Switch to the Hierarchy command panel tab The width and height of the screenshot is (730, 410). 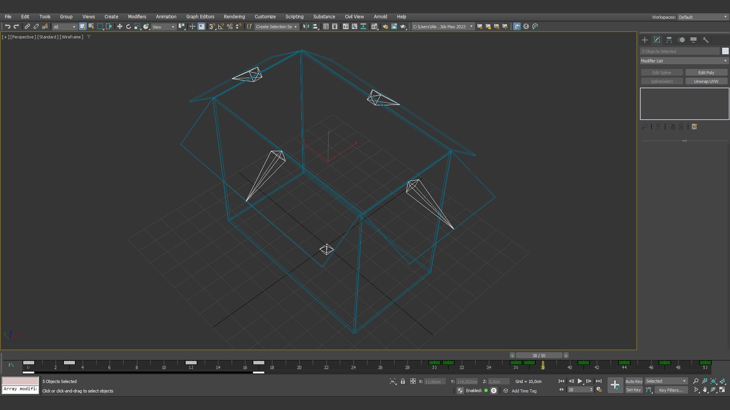pos(669,40)
